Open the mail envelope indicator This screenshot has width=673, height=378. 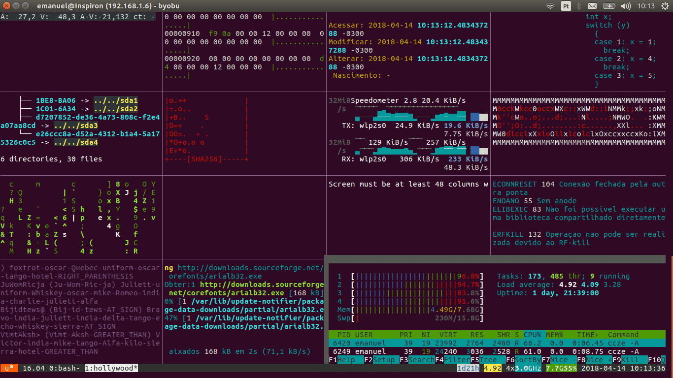pos(592,6)
